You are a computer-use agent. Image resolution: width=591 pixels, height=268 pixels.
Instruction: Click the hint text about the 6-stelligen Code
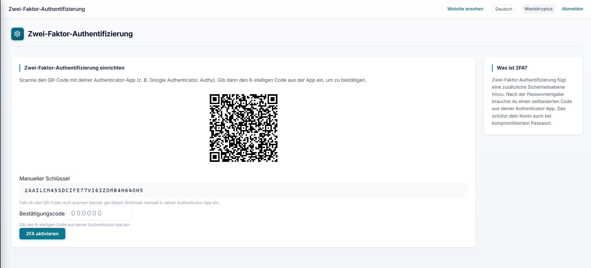point(74,225)
